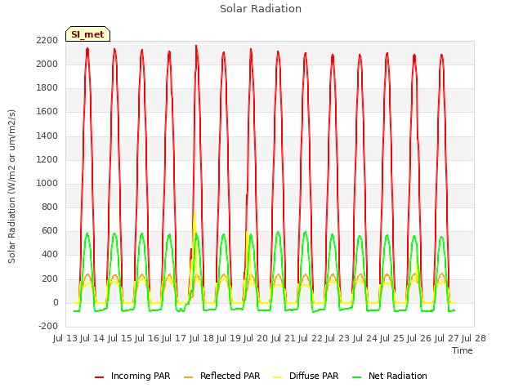
Task: Click the 1400 y-axis tick label
Action: point(47,136)
